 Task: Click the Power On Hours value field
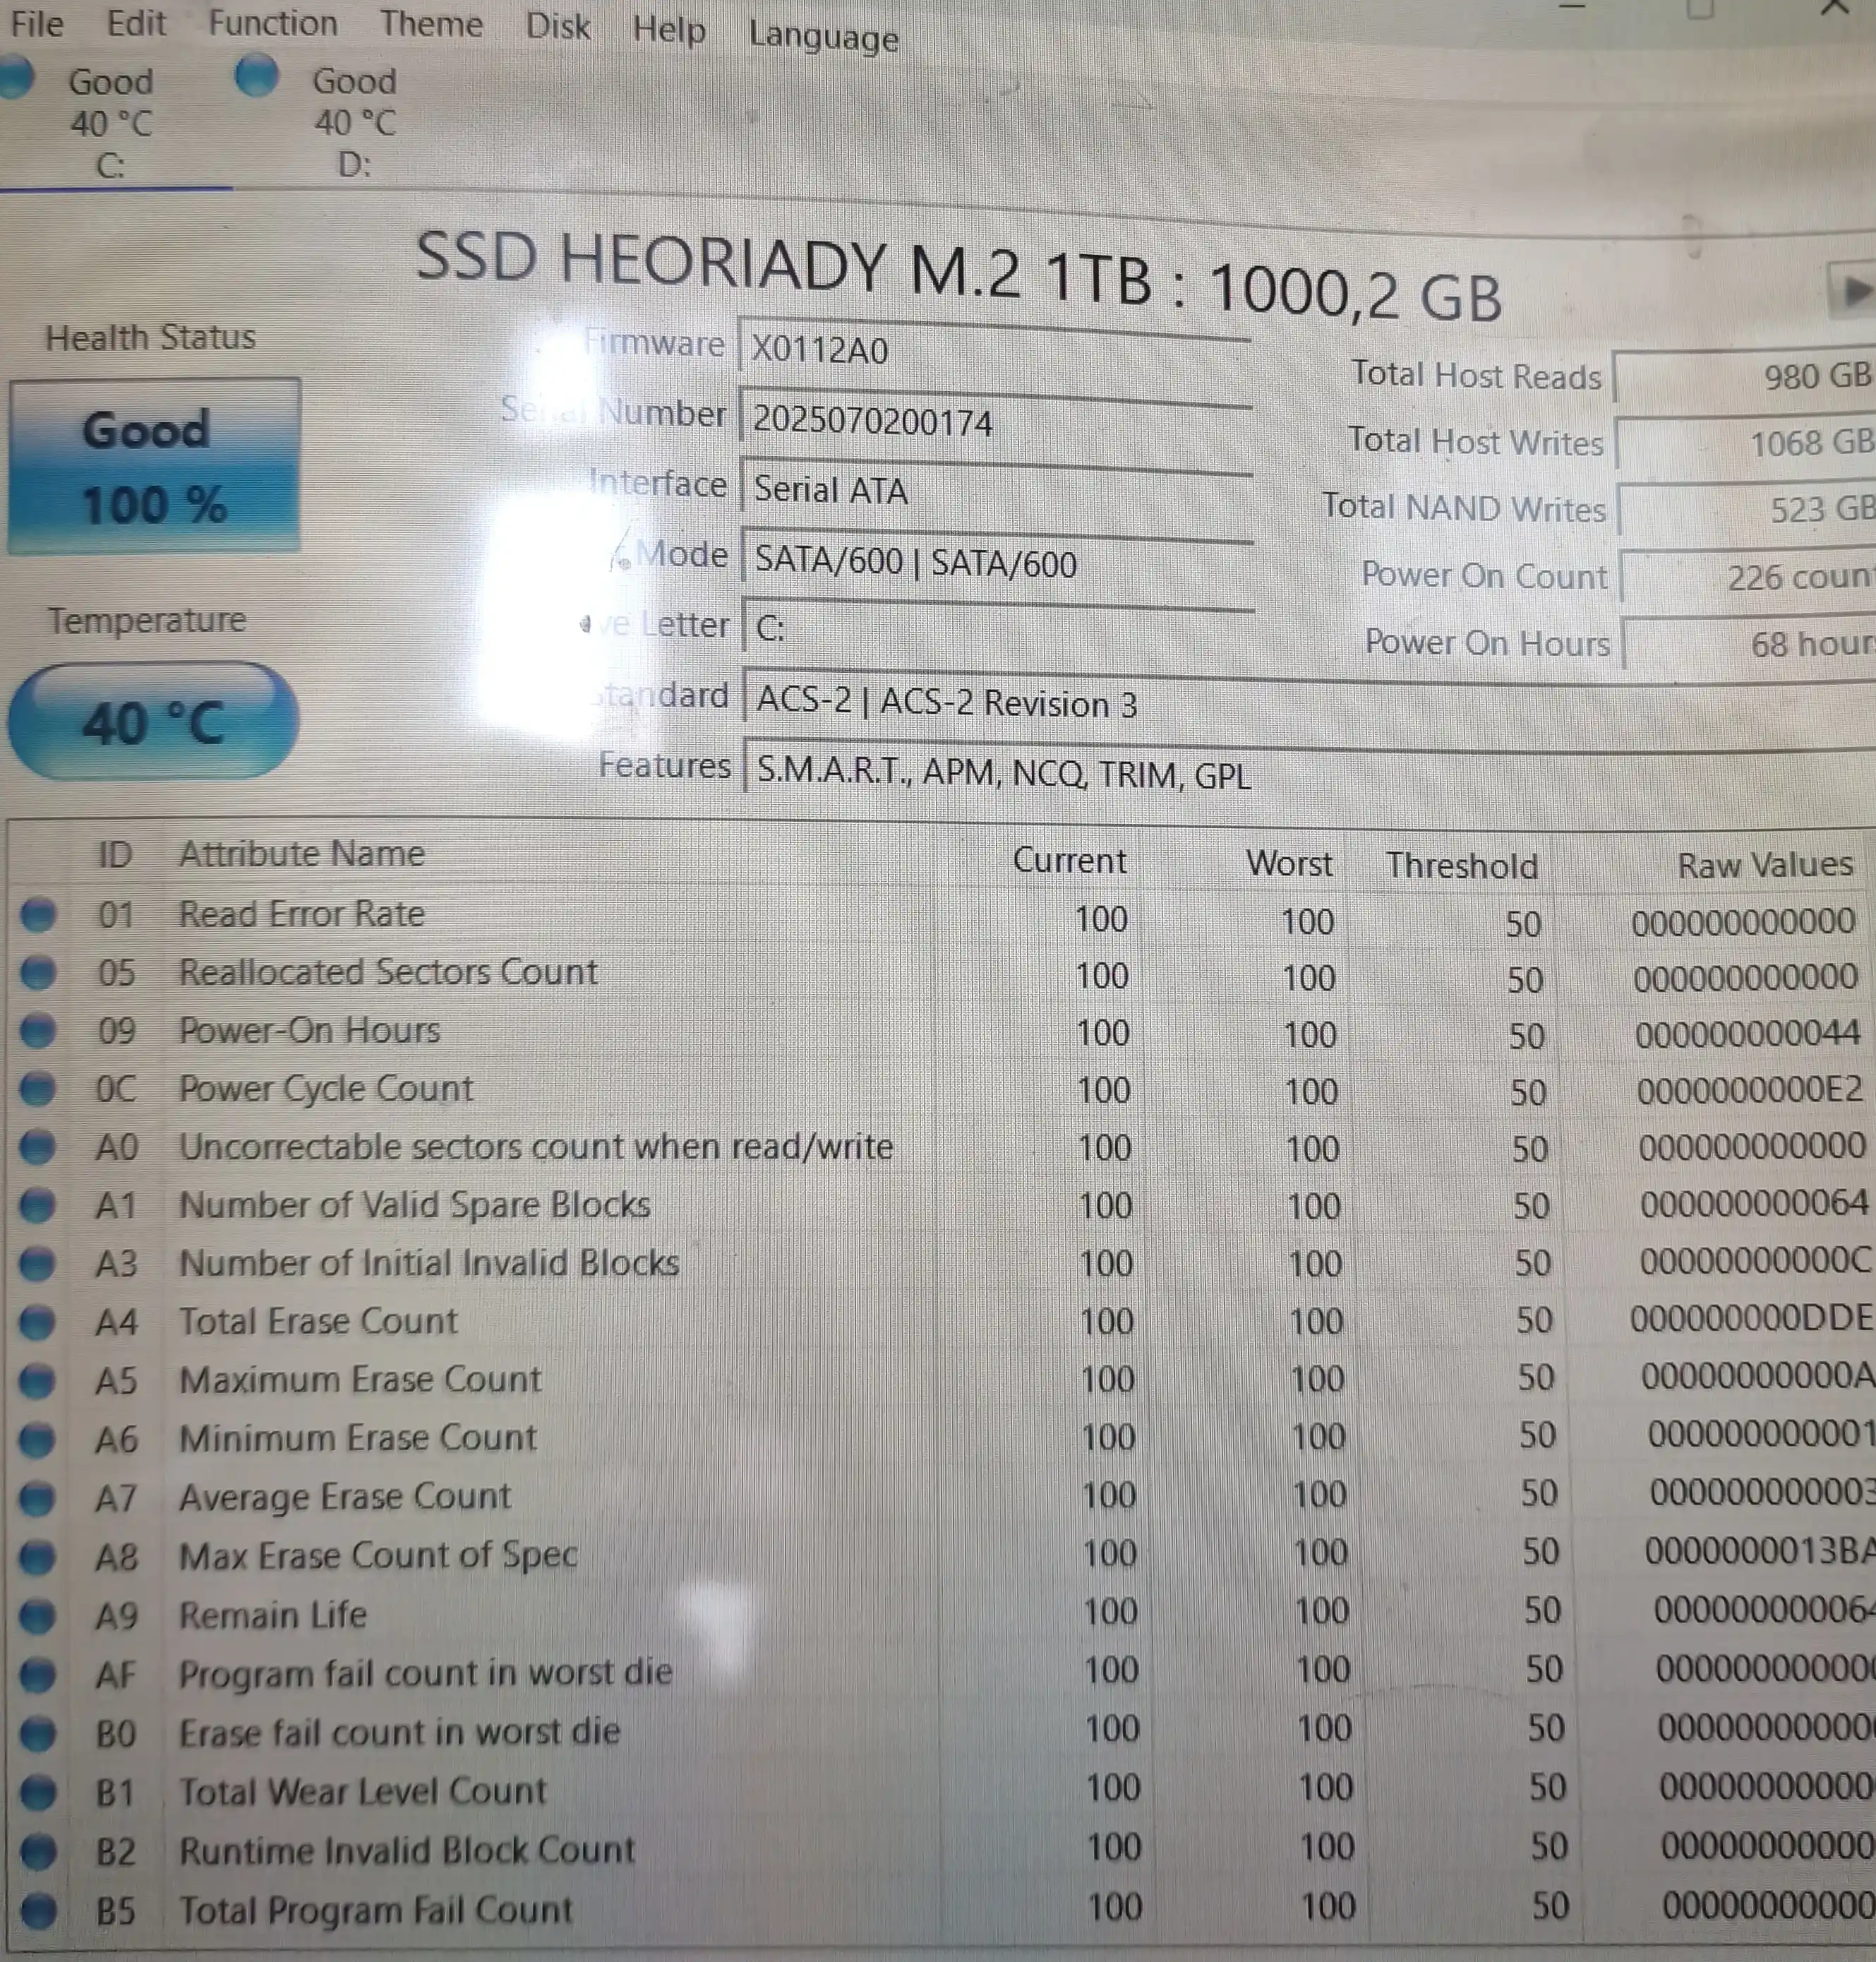[1750, 645]
